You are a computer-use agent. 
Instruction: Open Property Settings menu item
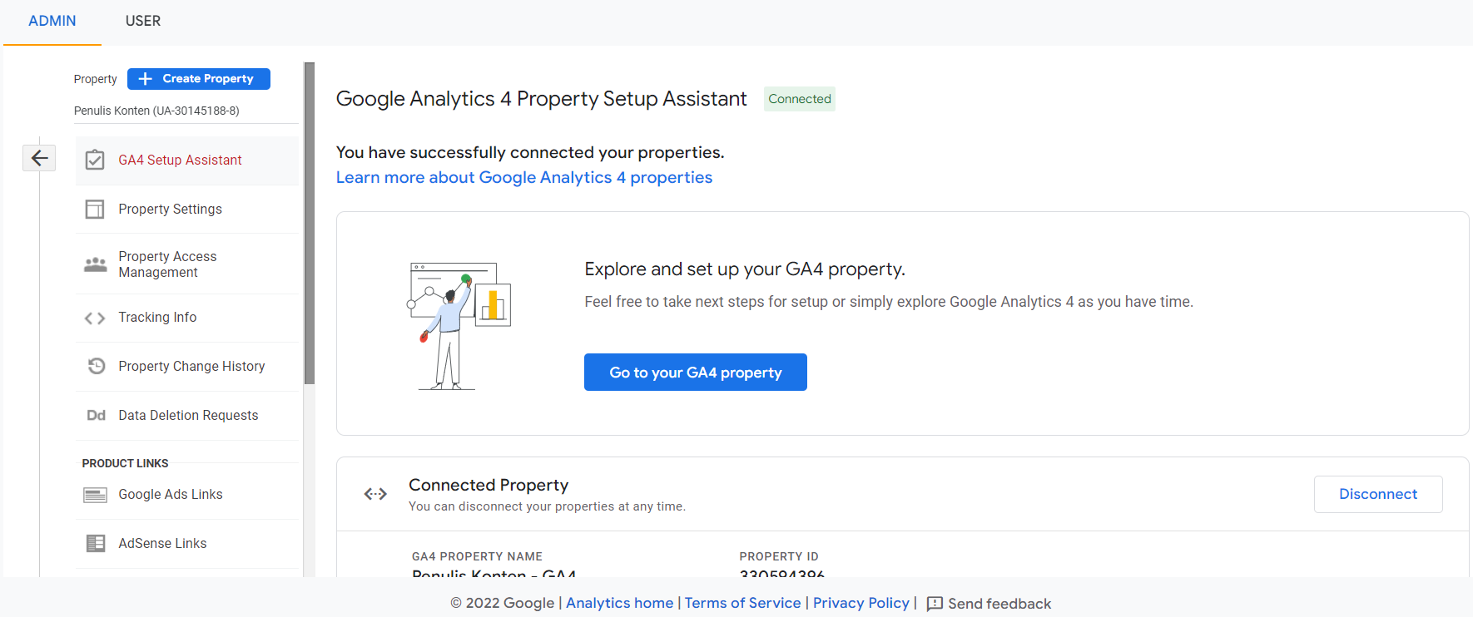187,209
